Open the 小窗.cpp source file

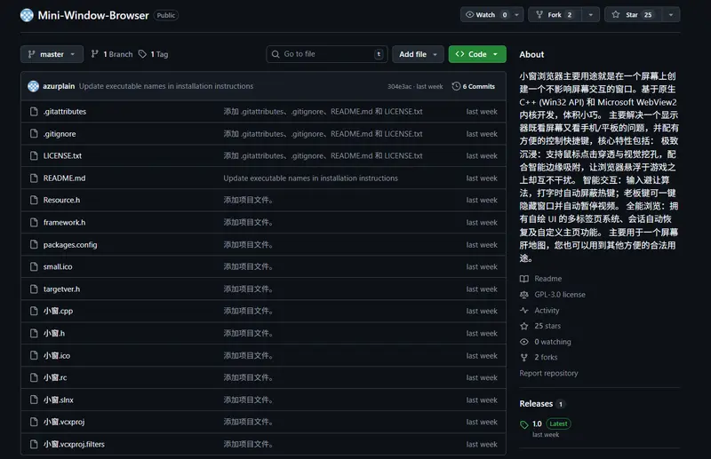(x=58, y=311)
